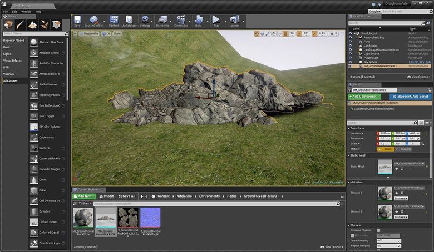Click the Search Classes input field
Screen dimensions: 434x252
click(36, 33)
